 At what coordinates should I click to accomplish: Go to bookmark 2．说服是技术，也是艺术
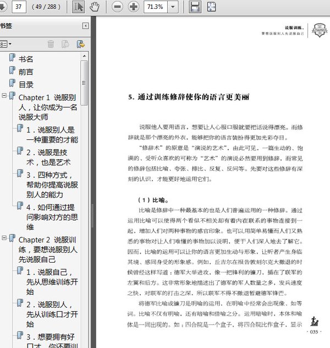pyautogui.click(x=48, y=157)
